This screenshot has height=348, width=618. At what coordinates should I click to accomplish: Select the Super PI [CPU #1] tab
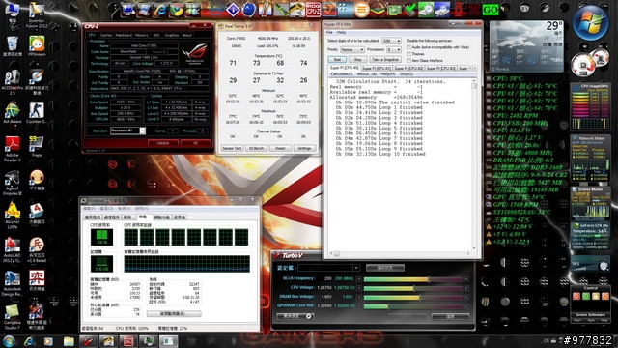point(377,69)
